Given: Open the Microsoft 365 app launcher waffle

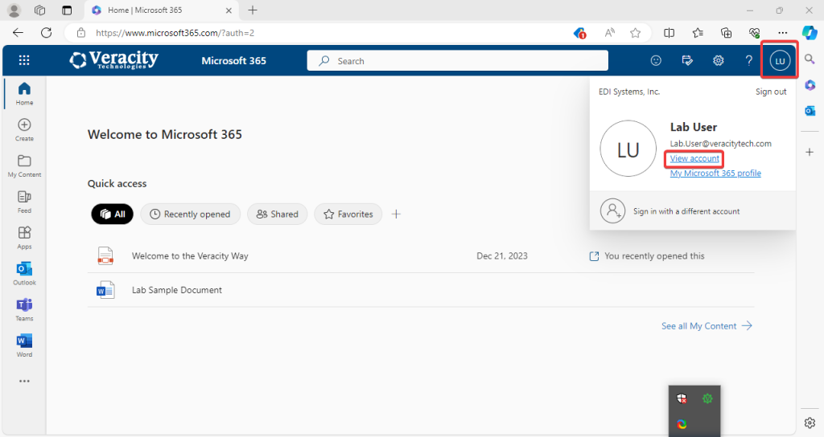Looking at the screenshot, I should point(24,60).
